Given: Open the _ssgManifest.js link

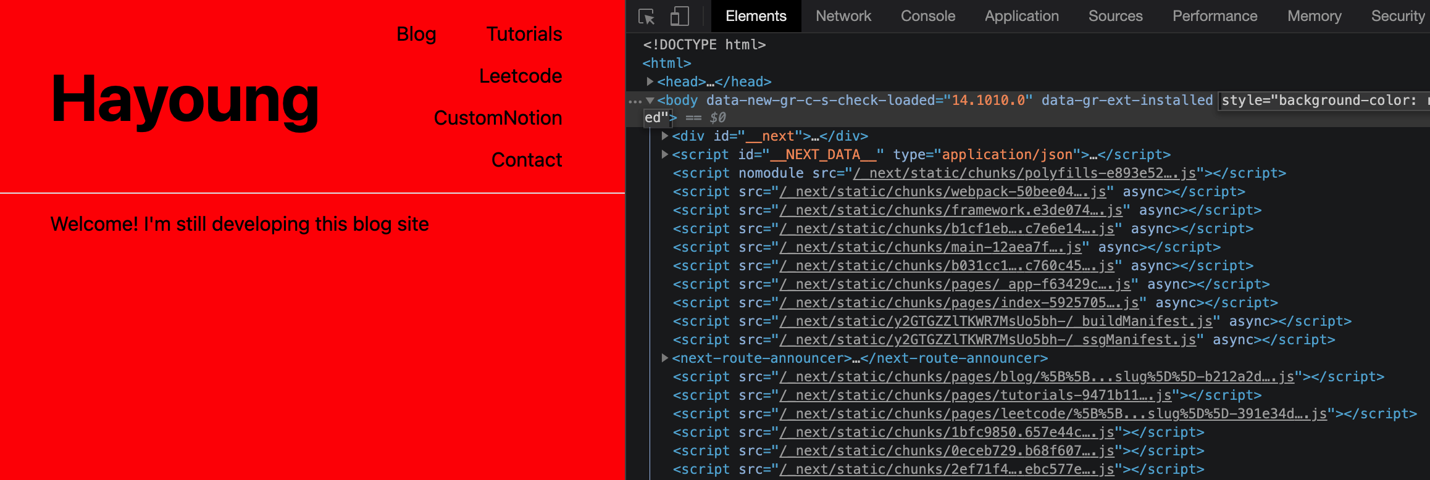Looking at the screenshot, I should pos(988,340).
